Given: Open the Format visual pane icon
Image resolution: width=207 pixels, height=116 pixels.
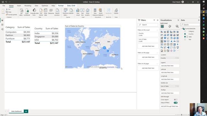Looking at the screenshot, I should [170, 26].
